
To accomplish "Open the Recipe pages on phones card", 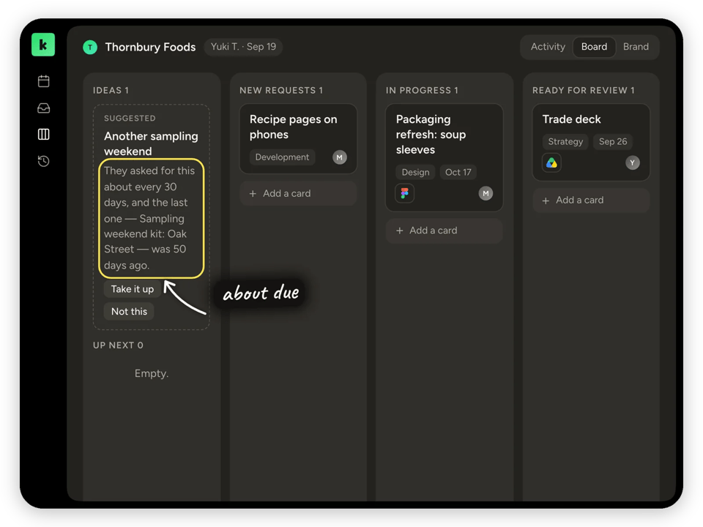I will tap(298, 138).
